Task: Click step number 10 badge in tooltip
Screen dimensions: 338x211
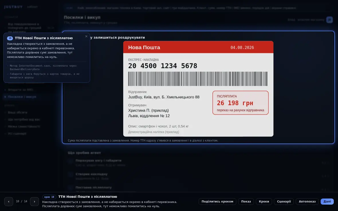Action: [x=10, y=38]
